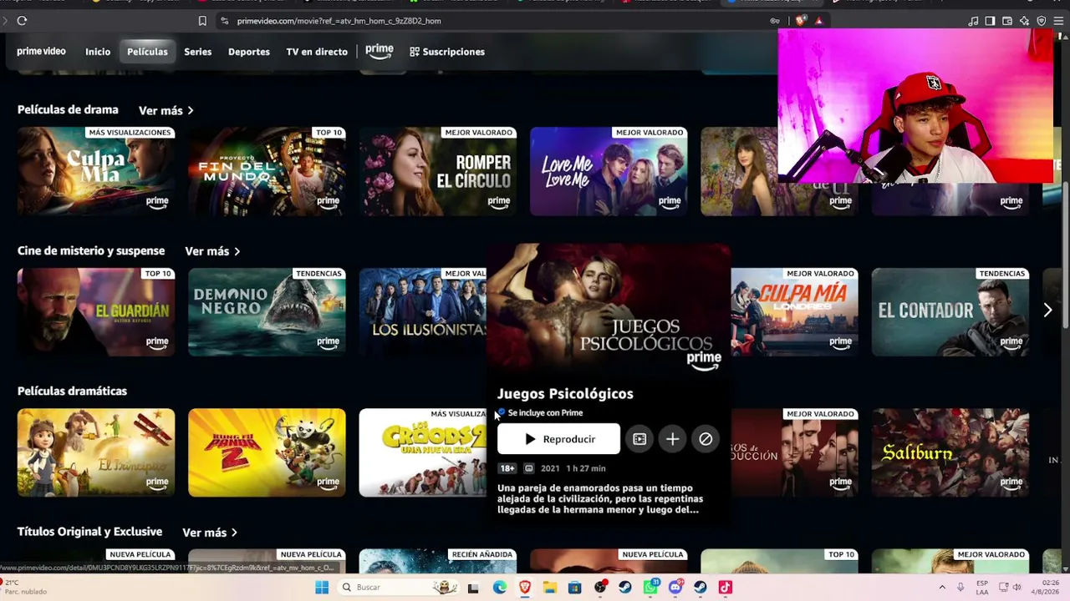Open El Guardián movie thumbnail
1070x601 pixels.
(x=96, y=312)
